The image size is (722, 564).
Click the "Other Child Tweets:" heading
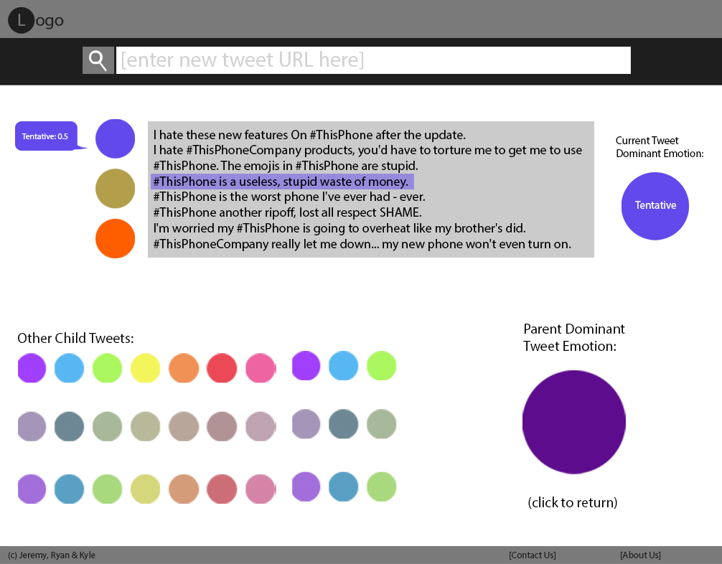click(75, 339)
